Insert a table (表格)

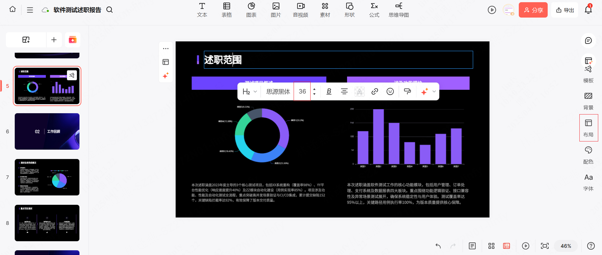click(x=226, y=10)
